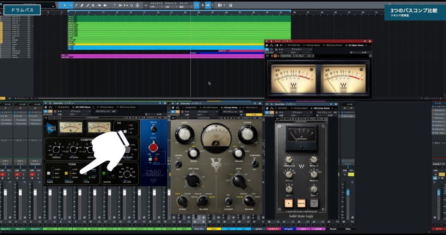This screenshot has height=235, width=446.
Task: Click the red OUTPUT knob on API-2500
Action: [153, 147]
